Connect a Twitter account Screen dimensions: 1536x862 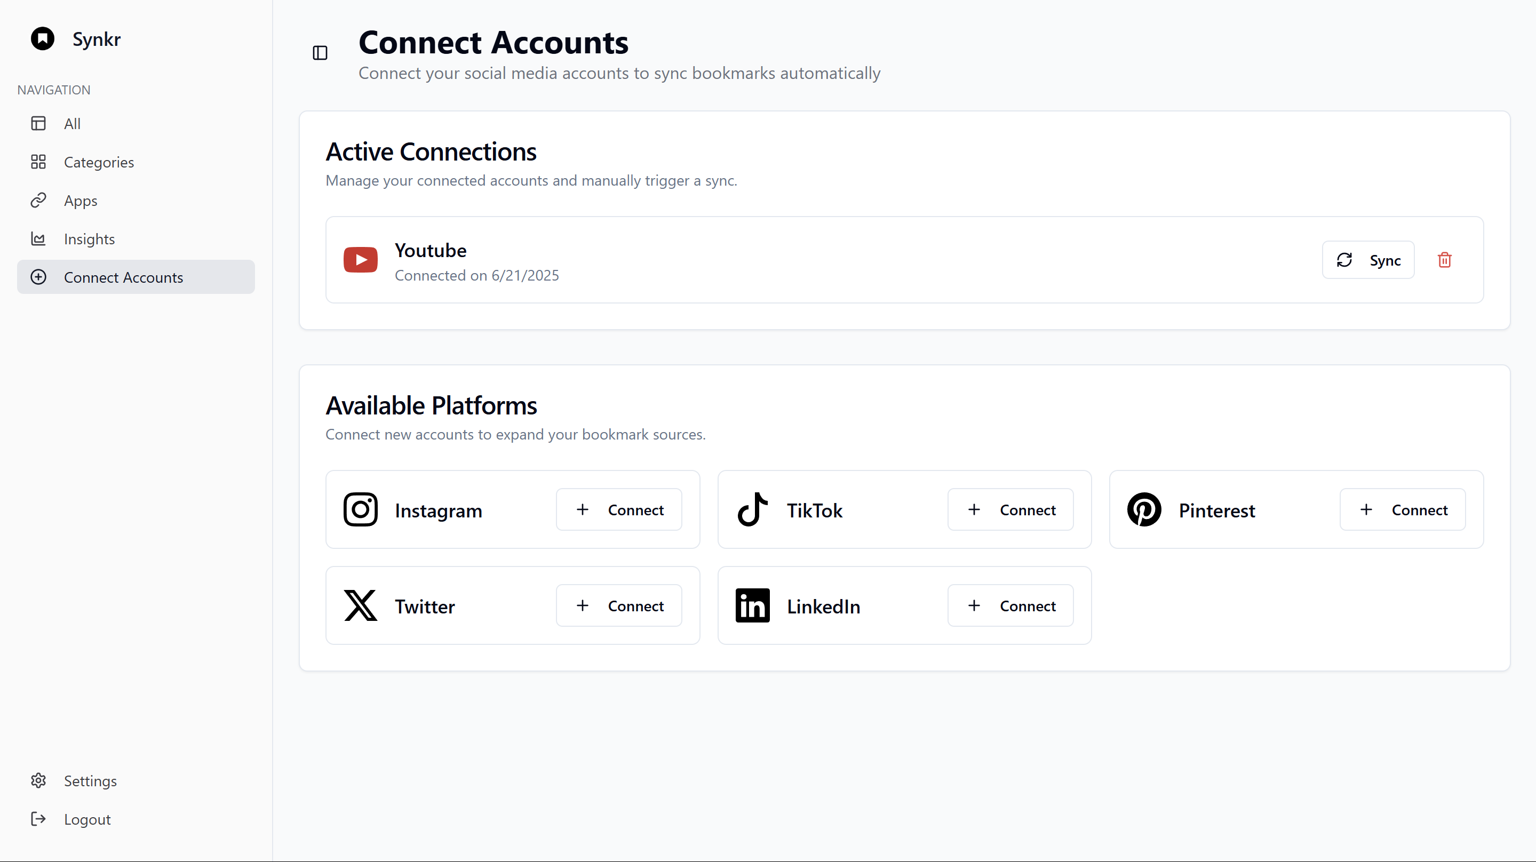(x=619, y=605)
